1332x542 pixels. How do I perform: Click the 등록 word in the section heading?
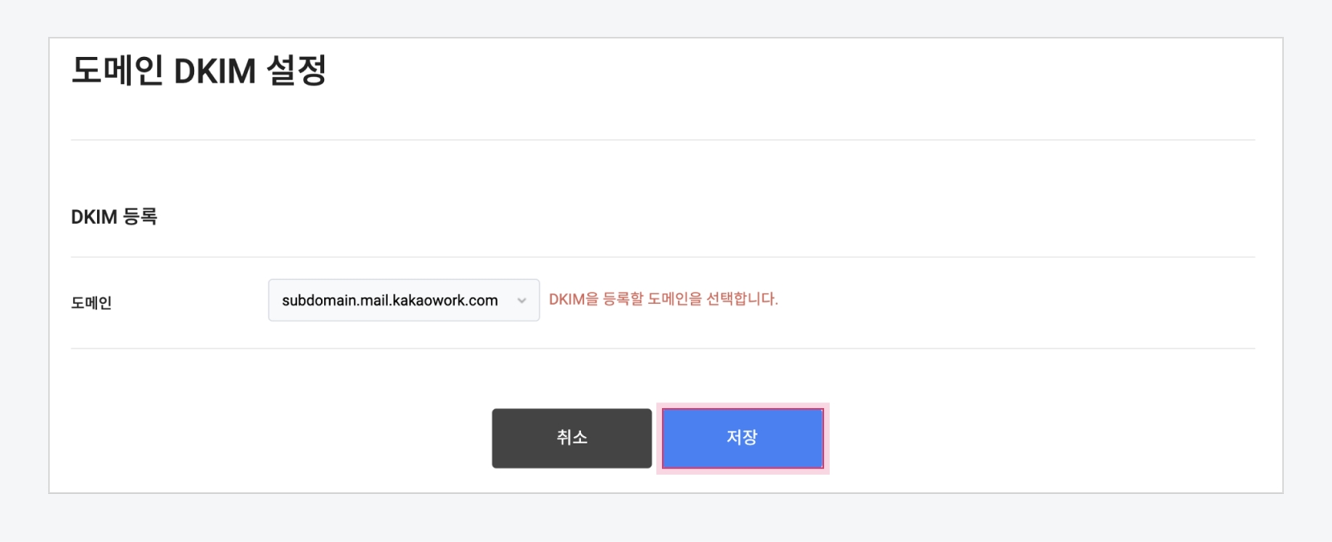(x=140, y=217)
